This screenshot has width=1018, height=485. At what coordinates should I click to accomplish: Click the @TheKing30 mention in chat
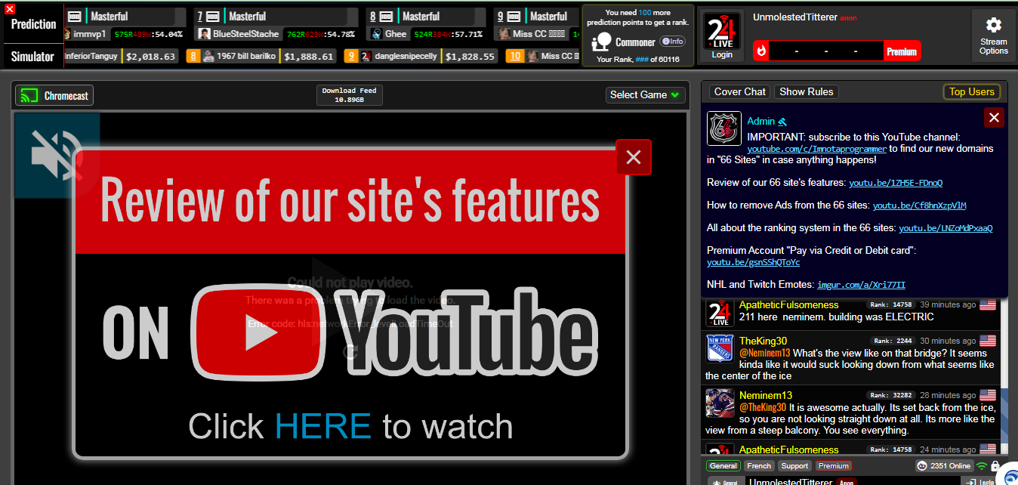click(x=763, y=407)
